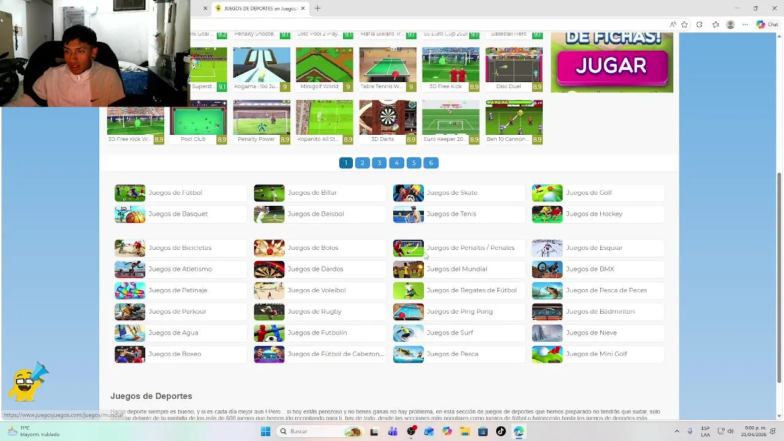Image resolution: width=784 pixels, height=441 pixels.
Task: Open the Juegos del Mundial link
Action: click(457, 269)
